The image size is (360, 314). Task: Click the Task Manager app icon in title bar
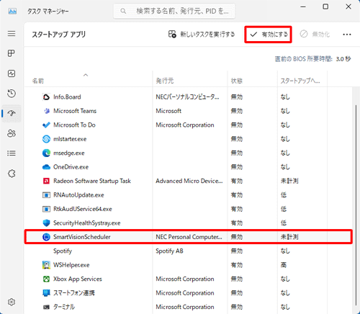pyautogui.click(x=12, y=11)
